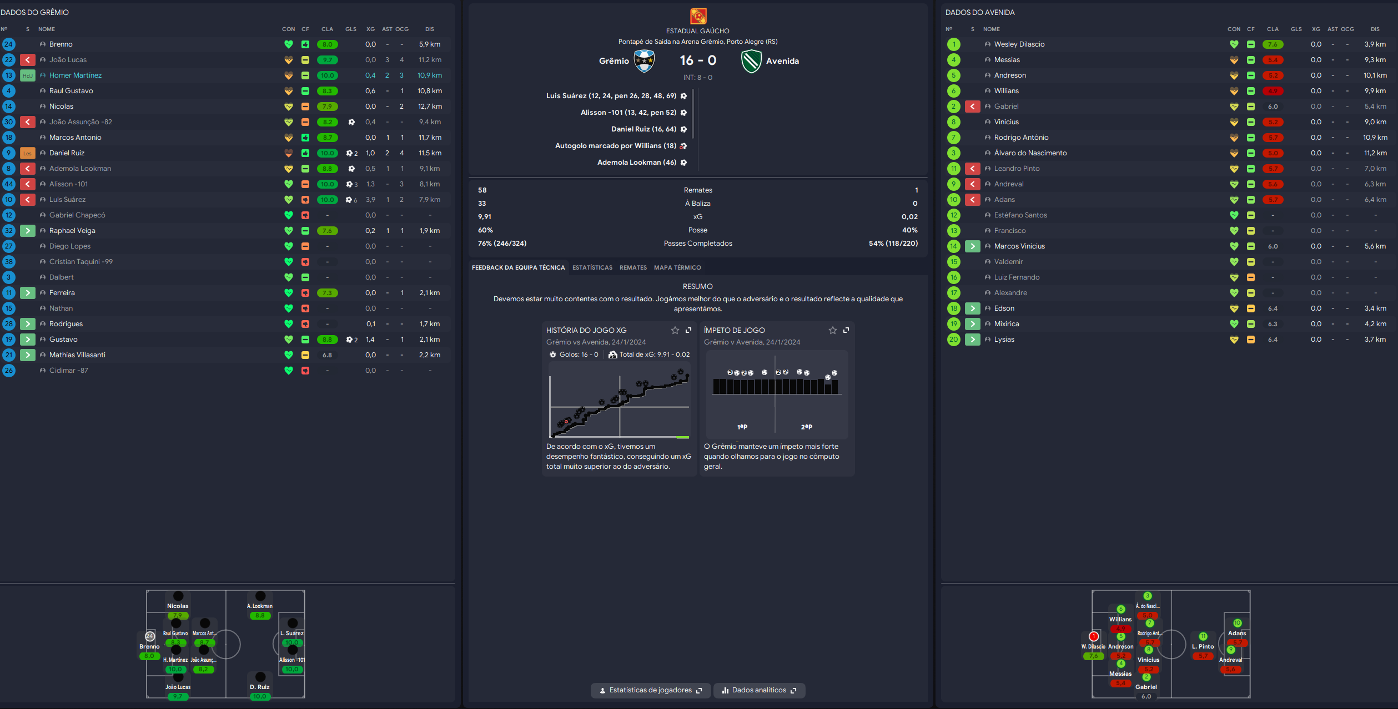Viewport: 1398px width, 709px height.
Task: Switch to the Estatísticas tab
Action: pos(592,267)
